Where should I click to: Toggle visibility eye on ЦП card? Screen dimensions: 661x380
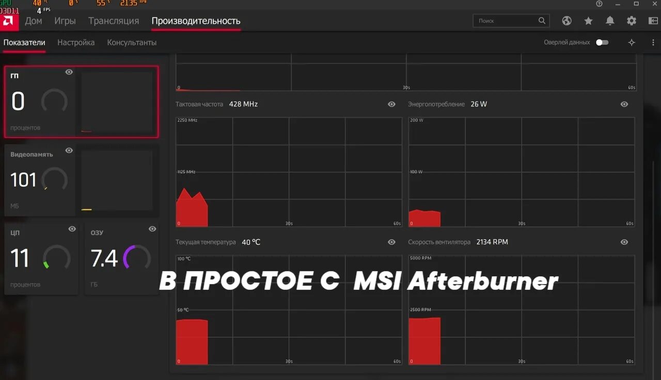click(x=72, y=229)
